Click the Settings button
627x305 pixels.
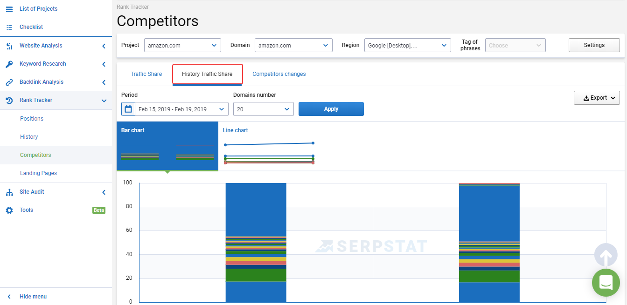click(x=594, y=45)
